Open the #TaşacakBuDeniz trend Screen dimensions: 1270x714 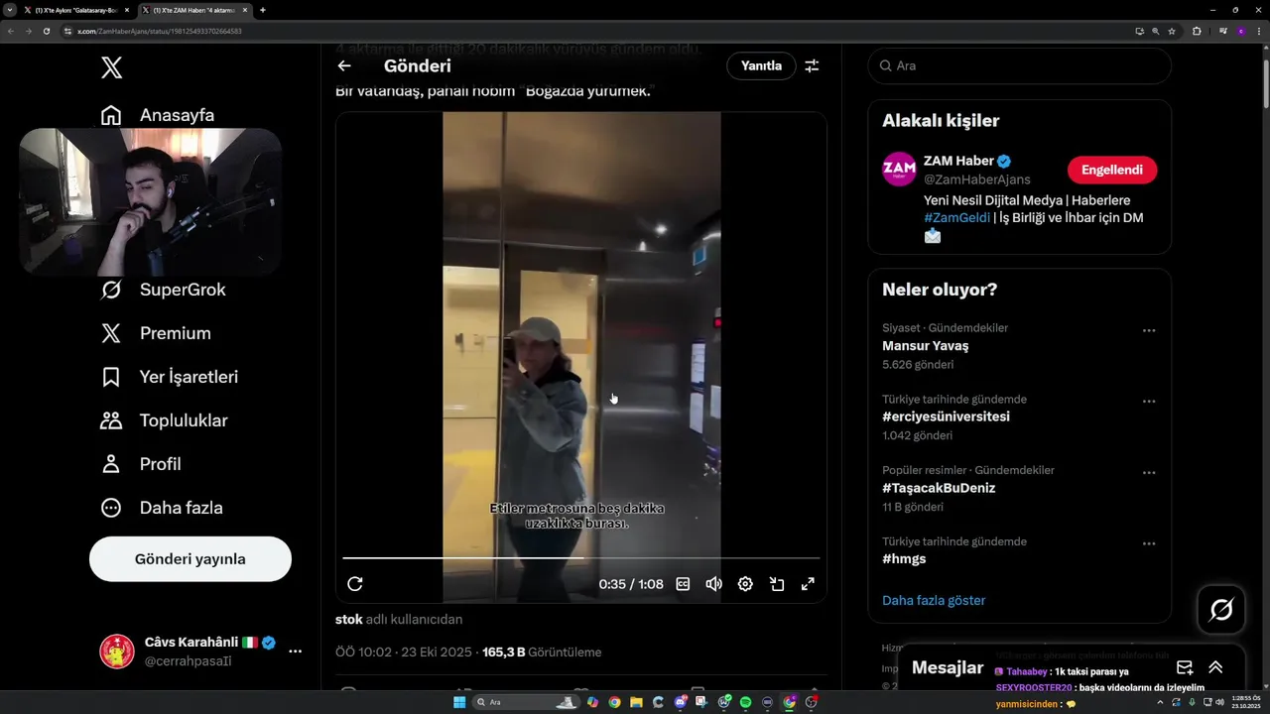939,489
